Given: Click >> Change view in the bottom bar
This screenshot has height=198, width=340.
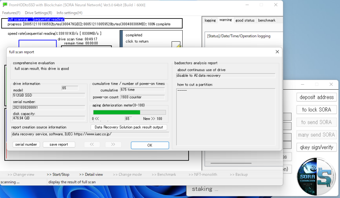Looking at the screenshot, I should [21, 175].
